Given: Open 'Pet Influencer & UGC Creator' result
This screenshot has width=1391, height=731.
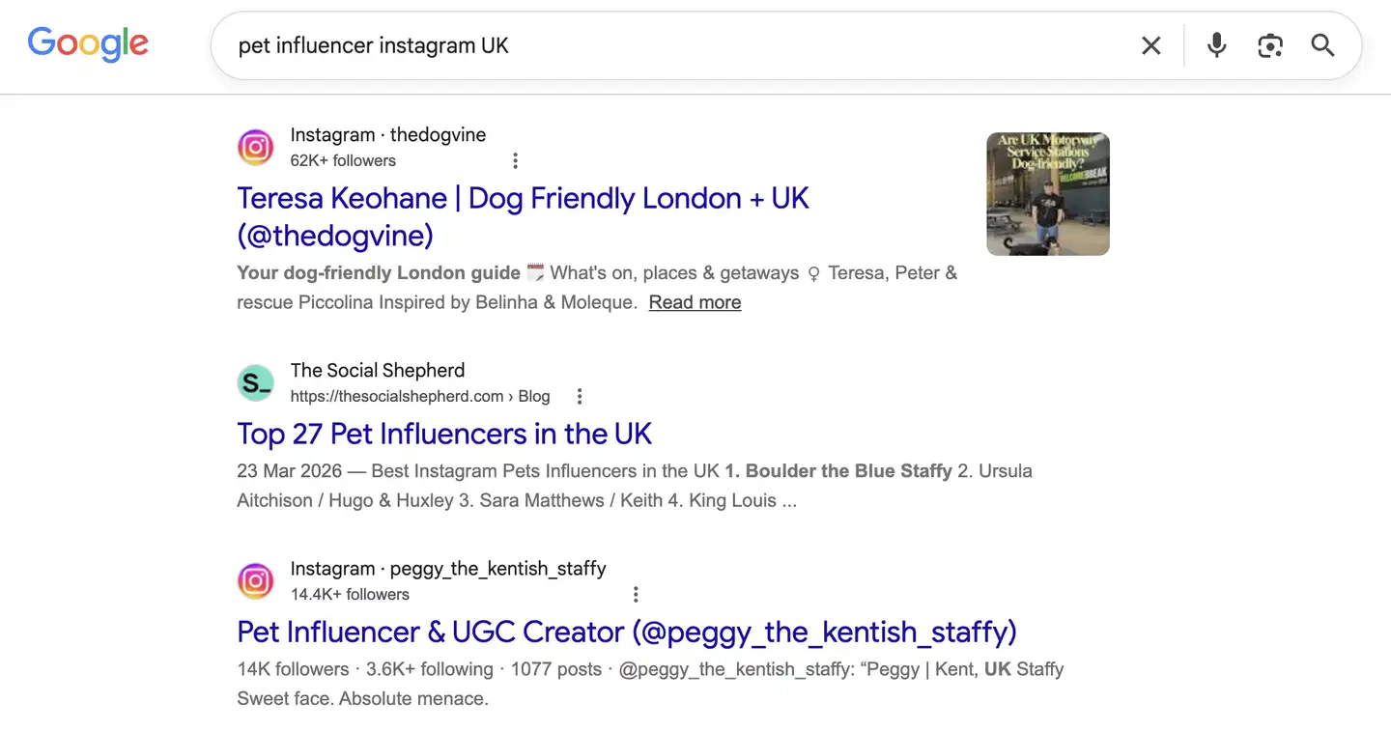Looking at the screenshot, I should coord(627,632).
